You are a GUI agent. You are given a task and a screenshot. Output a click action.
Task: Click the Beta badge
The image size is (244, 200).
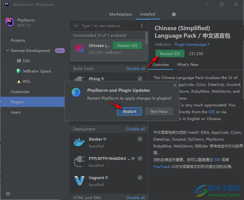60,50
